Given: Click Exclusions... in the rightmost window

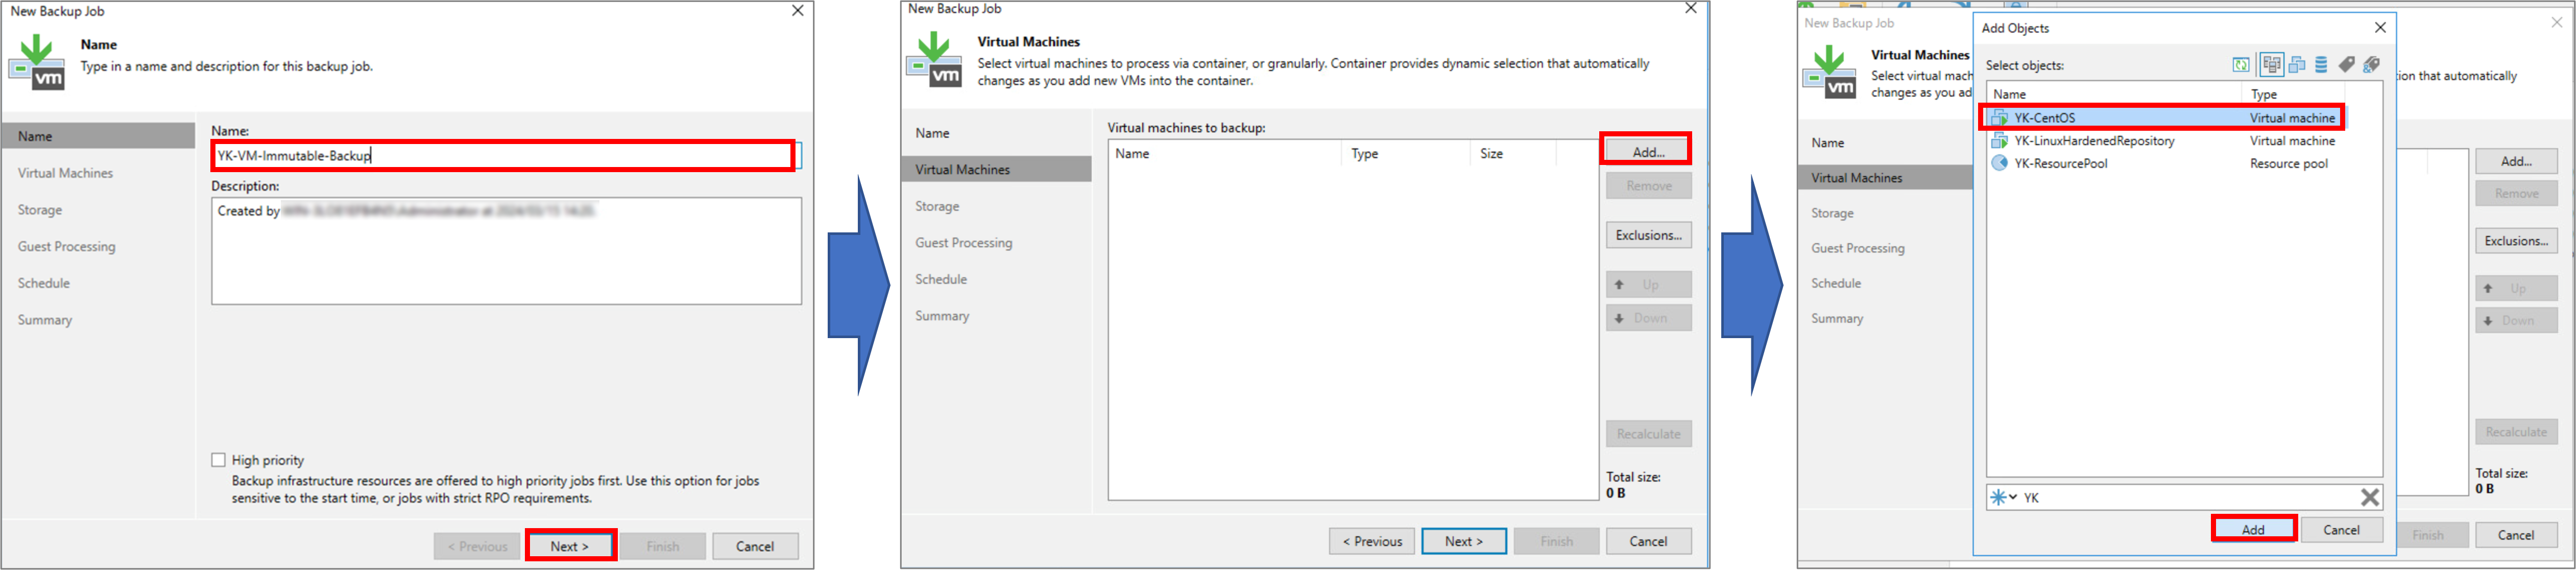Looking at the screenshot, I should coord(2516,241).
